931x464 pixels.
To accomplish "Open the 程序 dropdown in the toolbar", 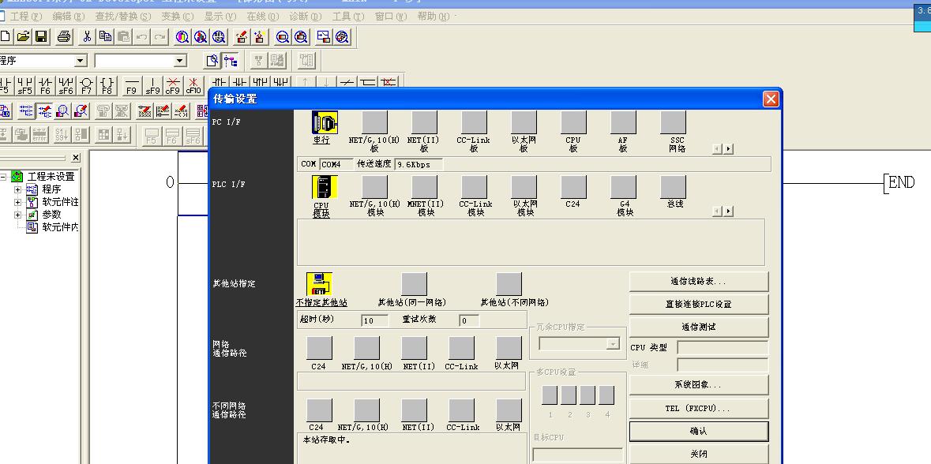I will point(81,61).
